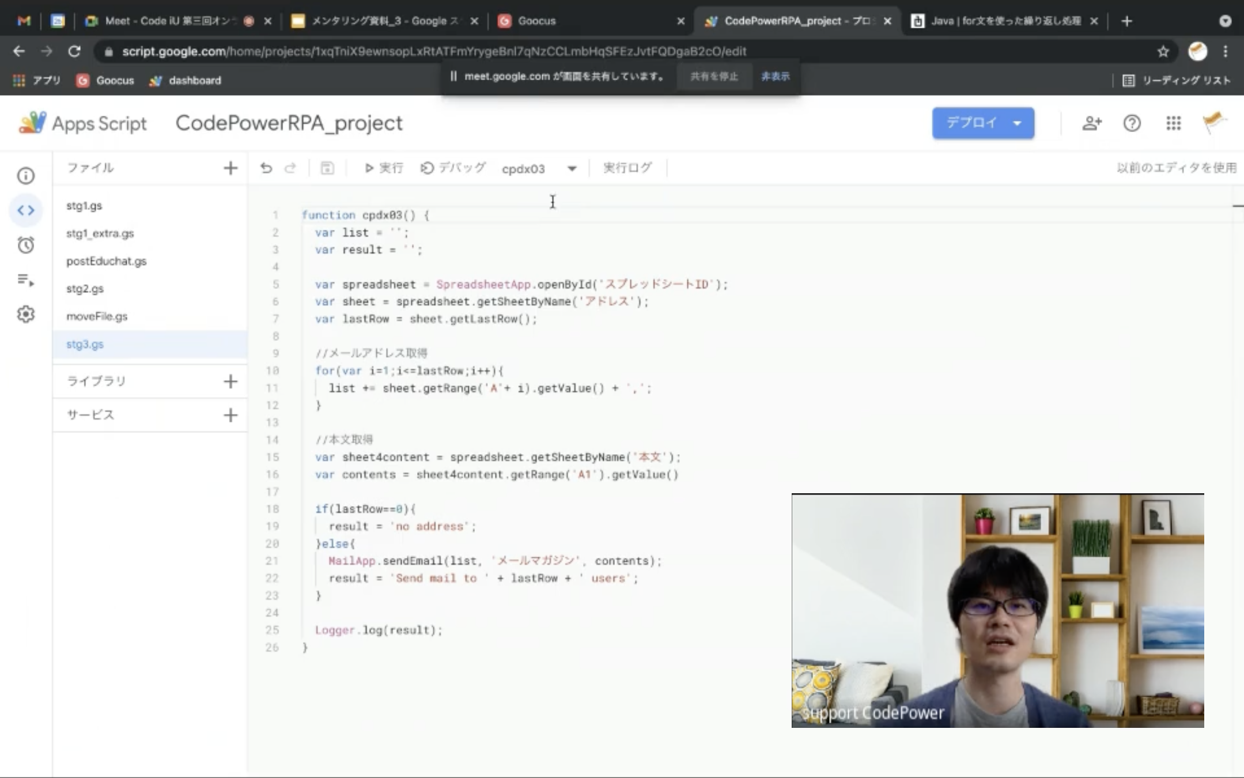Screen dimensions: 1244x778
Task: Open the Executions list icon
Action: tap(26, 280)
